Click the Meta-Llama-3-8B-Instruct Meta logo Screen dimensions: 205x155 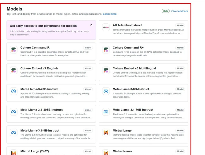[x=106, y=91]
